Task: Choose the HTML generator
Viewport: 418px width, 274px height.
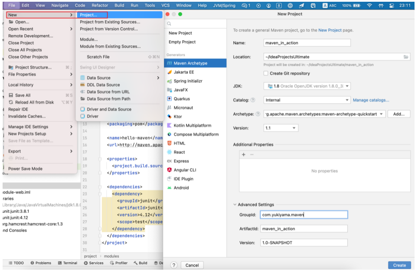Action: [195, 143]
